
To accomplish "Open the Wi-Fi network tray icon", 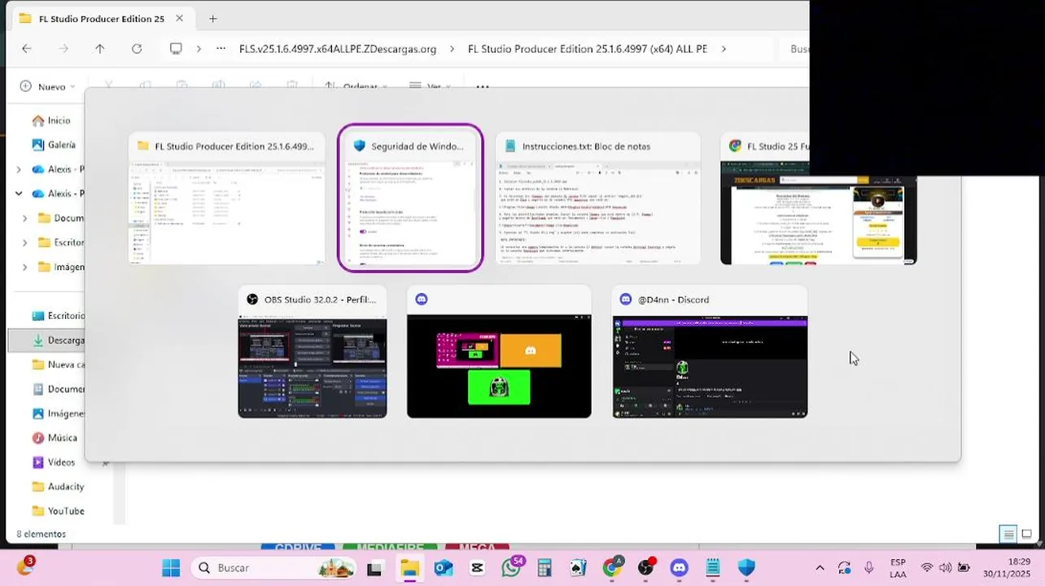I will point(926,567).
